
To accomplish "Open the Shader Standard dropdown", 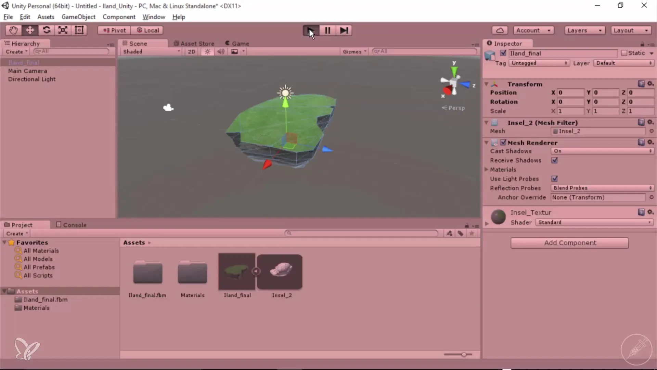I will coord(594,222).
